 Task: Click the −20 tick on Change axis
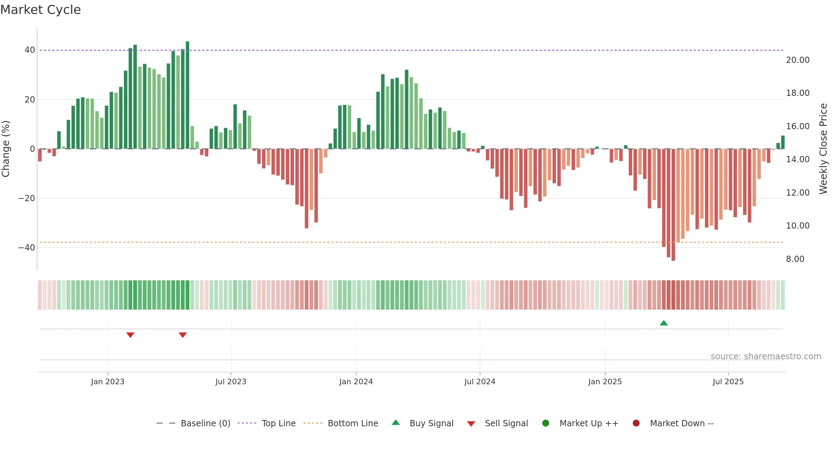pyautogui.click(x=27, y=198)
